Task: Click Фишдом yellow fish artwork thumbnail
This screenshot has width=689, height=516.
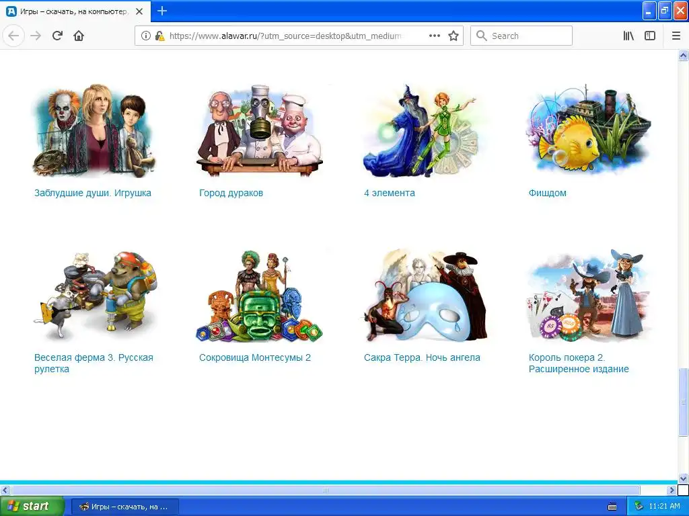Action: [x=588, y=130]
